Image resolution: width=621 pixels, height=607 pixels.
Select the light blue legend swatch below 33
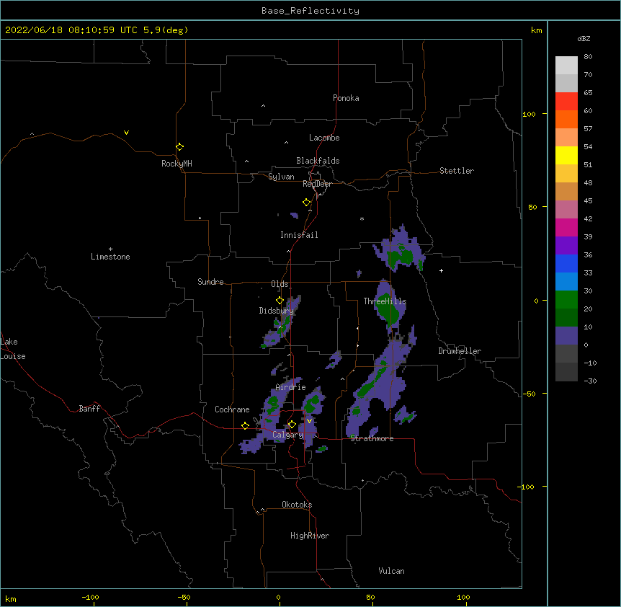tap(566, 282)
